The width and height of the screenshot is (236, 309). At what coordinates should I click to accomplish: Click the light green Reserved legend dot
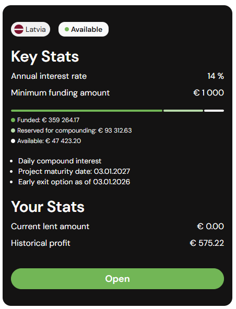pyautogui.click(x=13, y=130)
